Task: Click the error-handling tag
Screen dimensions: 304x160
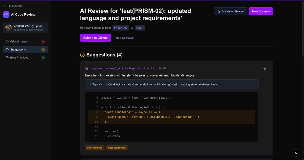Action: 94,148
